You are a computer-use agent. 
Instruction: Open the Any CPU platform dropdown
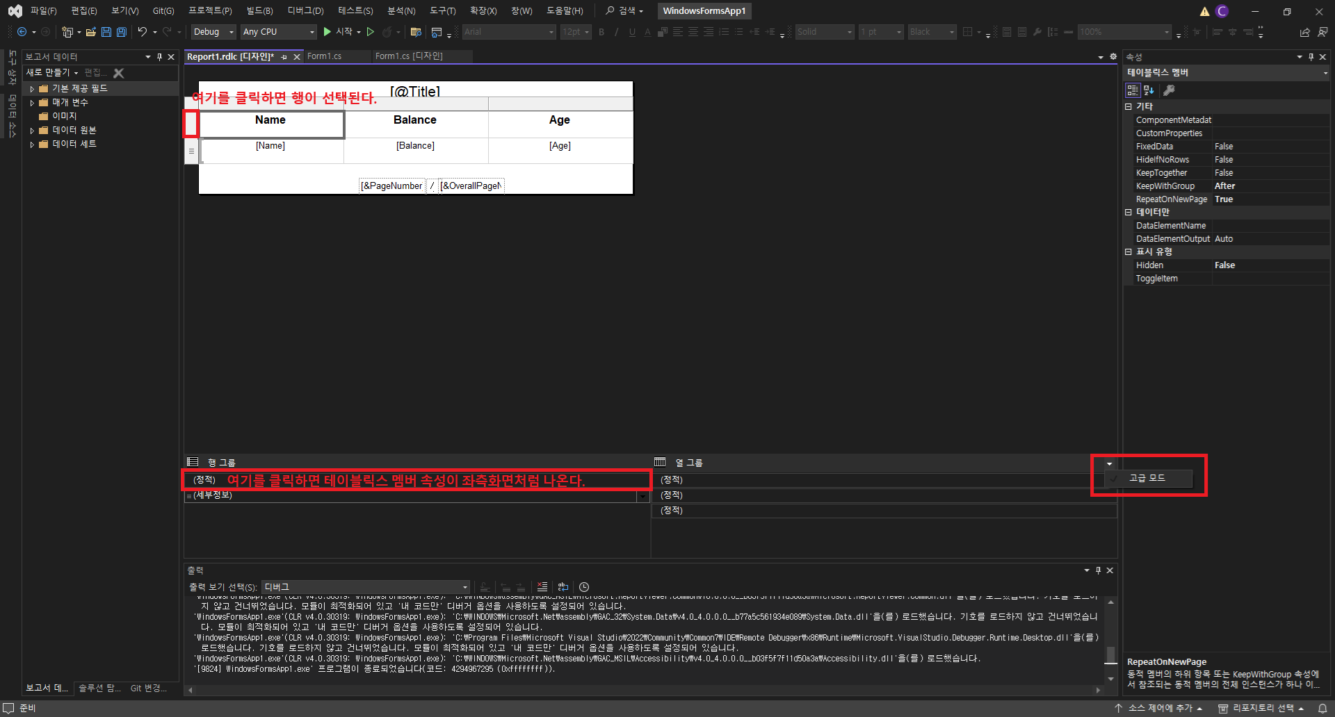click(279, 32)
